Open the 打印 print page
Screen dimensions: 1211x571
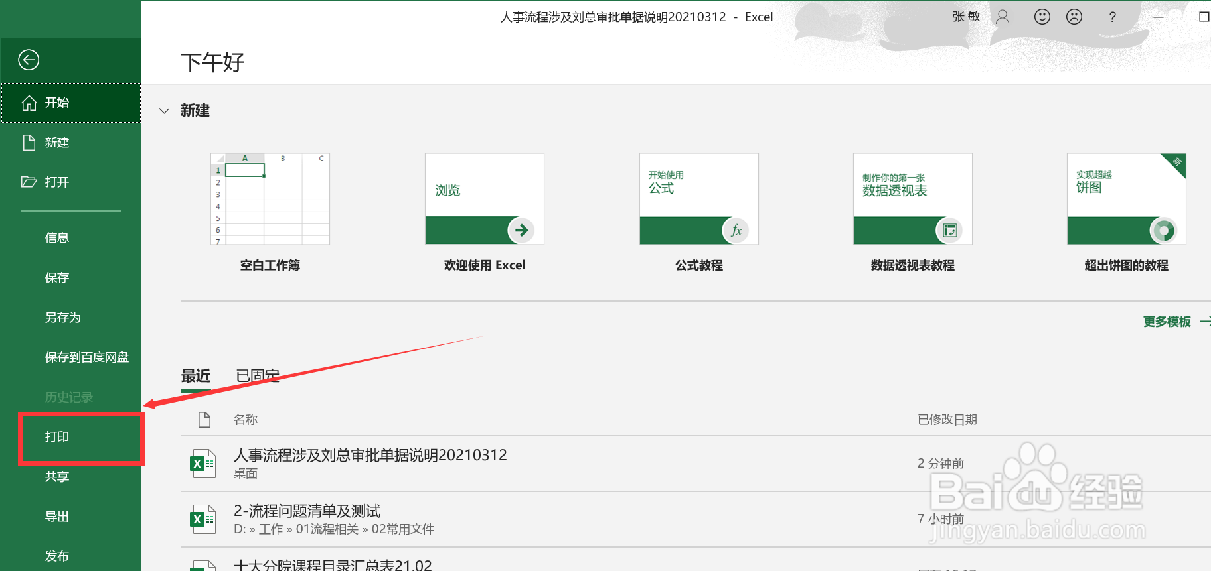57,437
